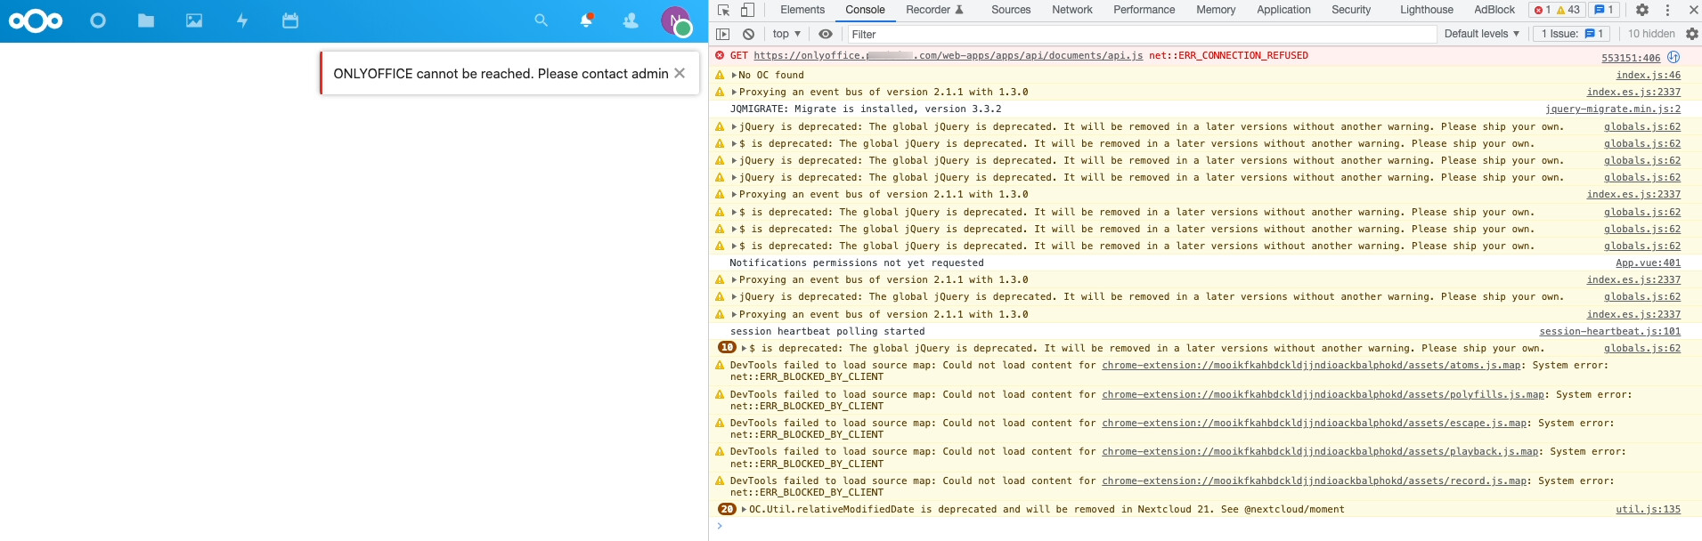The width and height of the screenshot is (1702, 541).
Task: Switch to the Application tab
Action: pyautogui.click(x=1283, y=10)
